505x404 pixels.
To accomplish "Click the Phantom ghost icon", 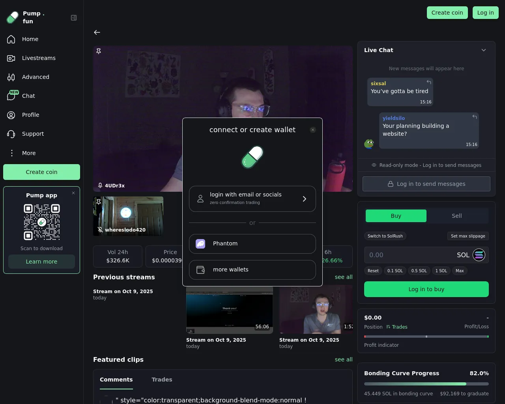I will tap(200, 244).
